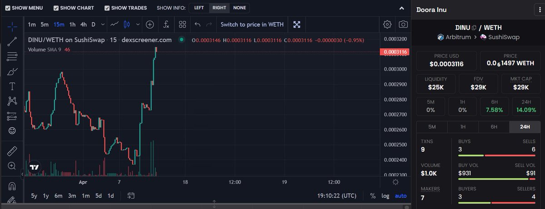Take a chart snapshot with camera
Image resolution: width=545 pixels, height=209 pixels.
(x=403, y=24)
